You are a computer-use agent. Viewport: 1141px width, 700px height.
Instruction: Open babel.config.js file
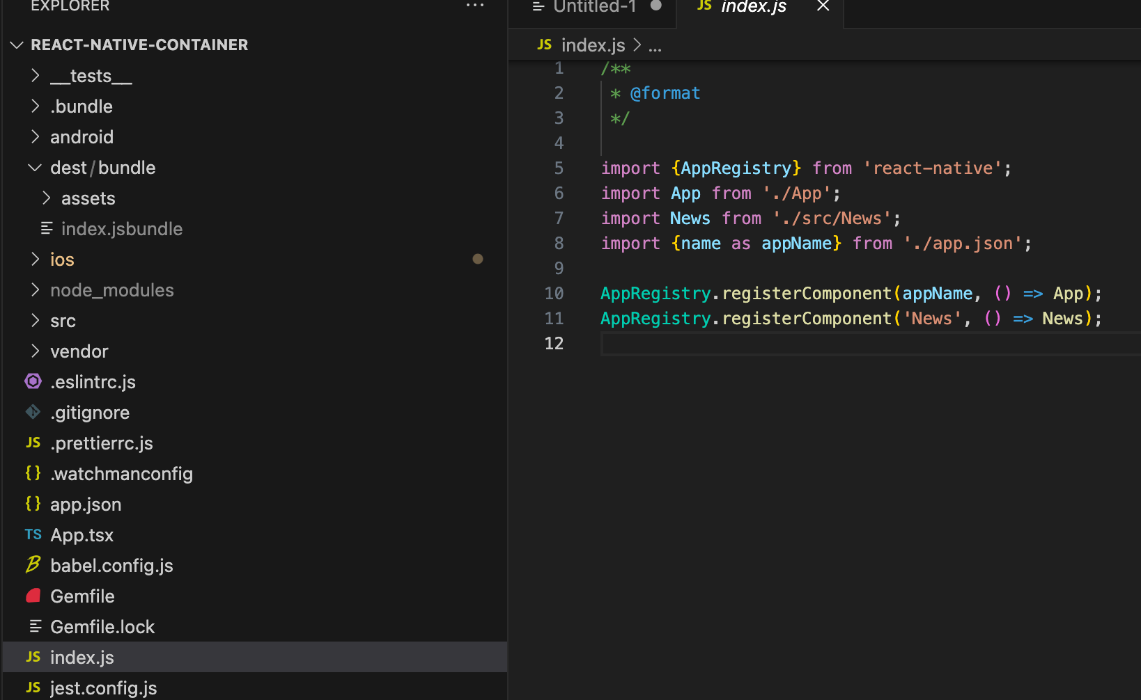(x=111, y=566)
